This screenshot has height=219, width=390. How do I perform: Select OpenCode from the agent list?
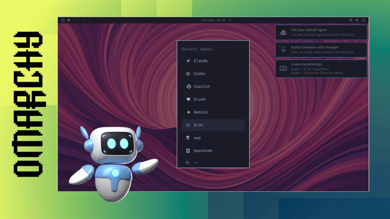pos(213,151)
